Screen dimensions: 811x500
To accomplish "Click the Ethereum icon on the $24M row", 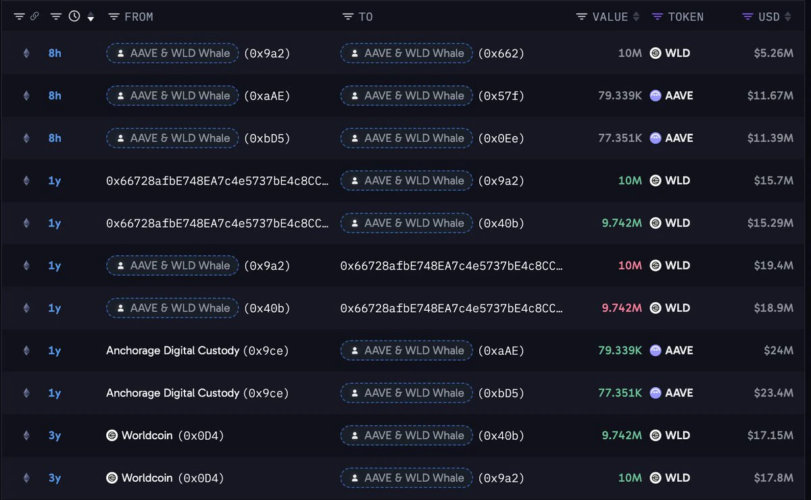I will 26,351.
